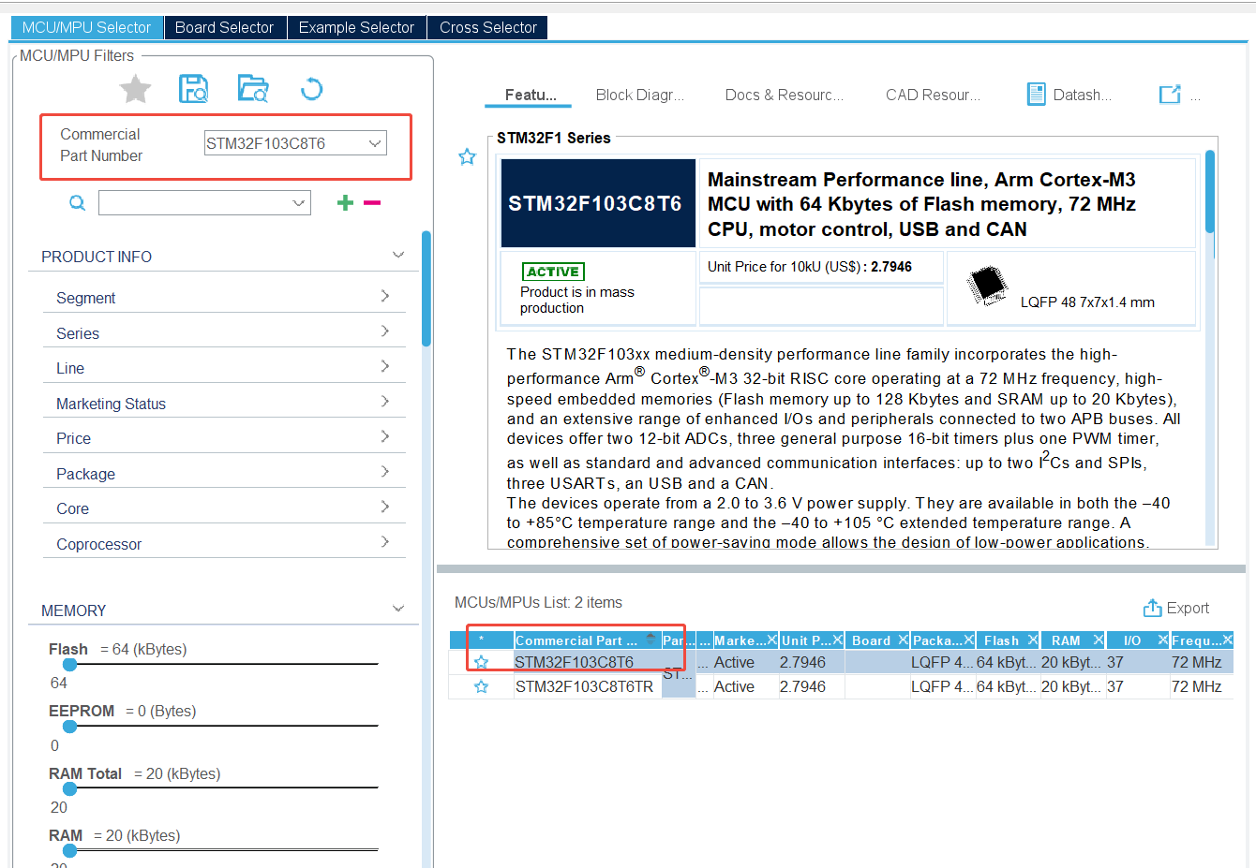
Task: Reset all filters with the refresh icon
Action: tap(311, 89)
